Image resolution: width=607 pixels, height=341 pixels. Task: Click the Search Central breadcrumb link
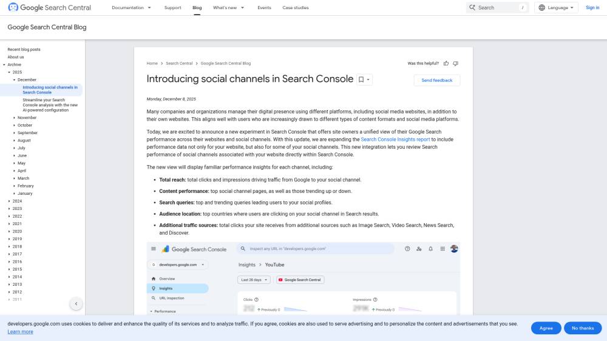(179, 64)
